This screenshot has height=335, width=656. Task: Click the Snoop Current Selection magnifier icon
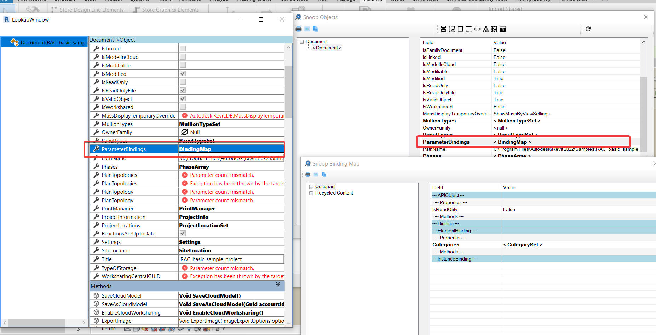click(452, 29)
